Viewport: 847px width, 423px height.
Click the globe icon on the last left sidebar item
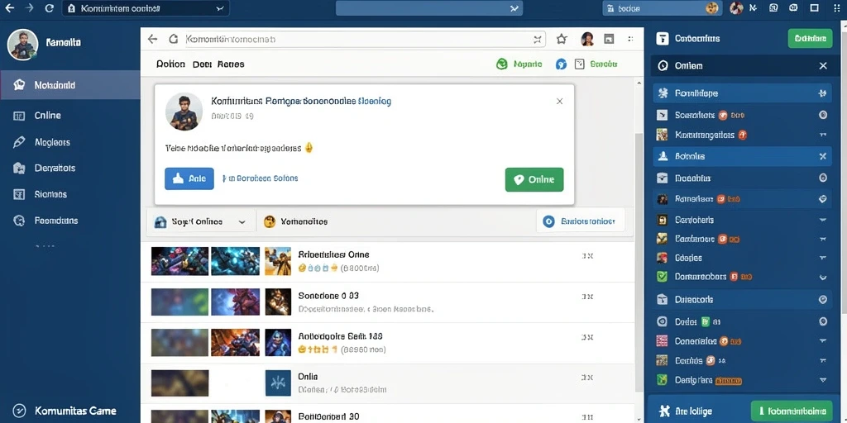[x=19, y=220]
